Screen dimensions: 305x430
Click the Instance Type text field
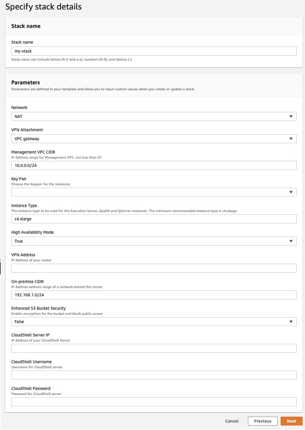click(x=154, y=219)
